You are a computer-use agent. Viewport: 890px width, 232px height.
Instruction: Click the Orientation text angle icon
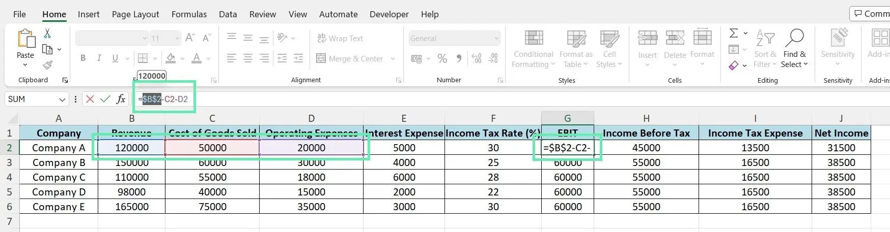283,38
